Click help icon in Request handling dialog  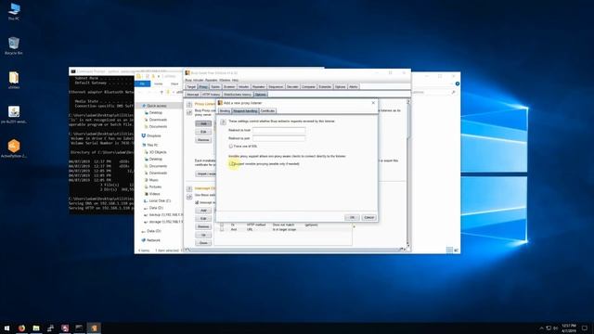(x=223, y=122)
